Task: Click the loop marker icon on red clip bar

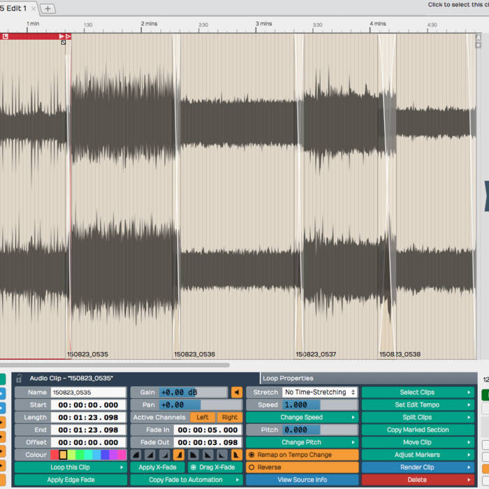Action: (5, 36)
